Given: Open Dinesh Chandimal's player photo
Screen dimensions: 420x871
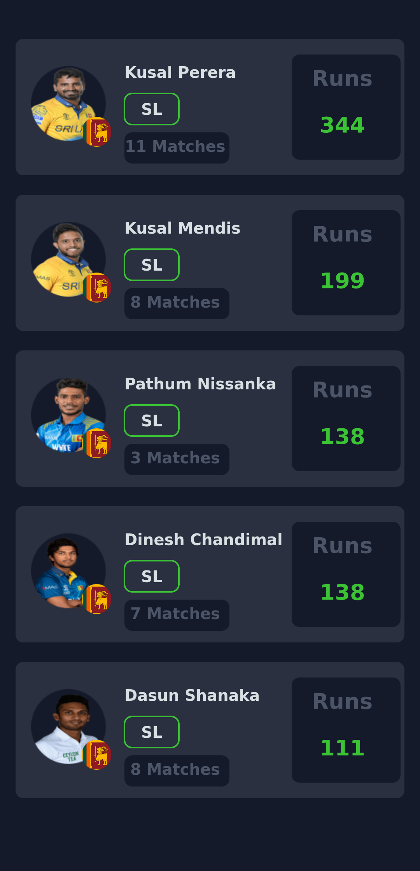Looking at the screenshot, I should click(x=68, y=571).
